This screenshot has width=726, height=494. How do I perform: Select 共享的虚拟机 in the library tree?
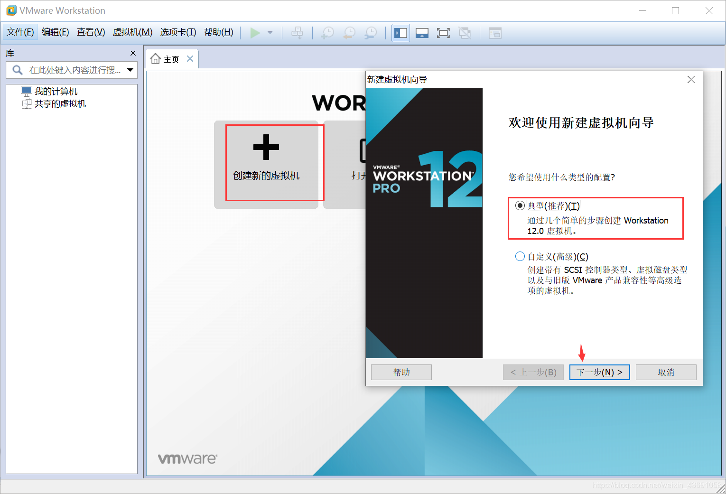tap(54, 103)
